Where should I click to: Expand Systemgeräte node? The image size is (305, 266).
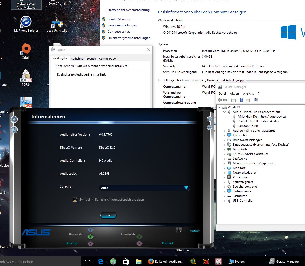224,191
